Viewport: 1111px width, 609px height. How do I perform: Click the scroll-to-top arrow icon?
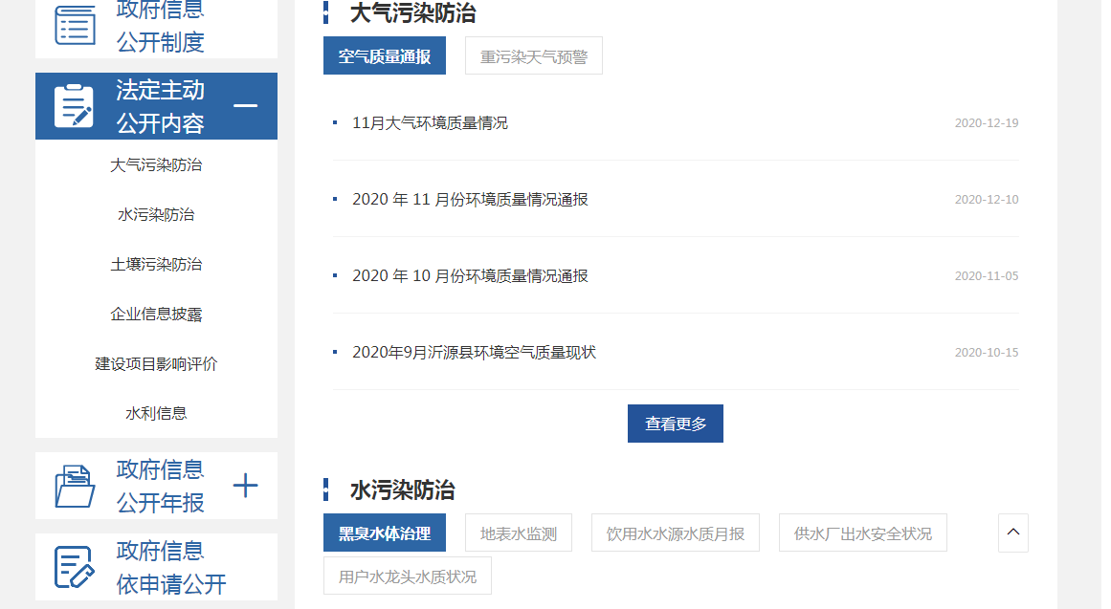pyautogui.click(x=1012, y=533)
